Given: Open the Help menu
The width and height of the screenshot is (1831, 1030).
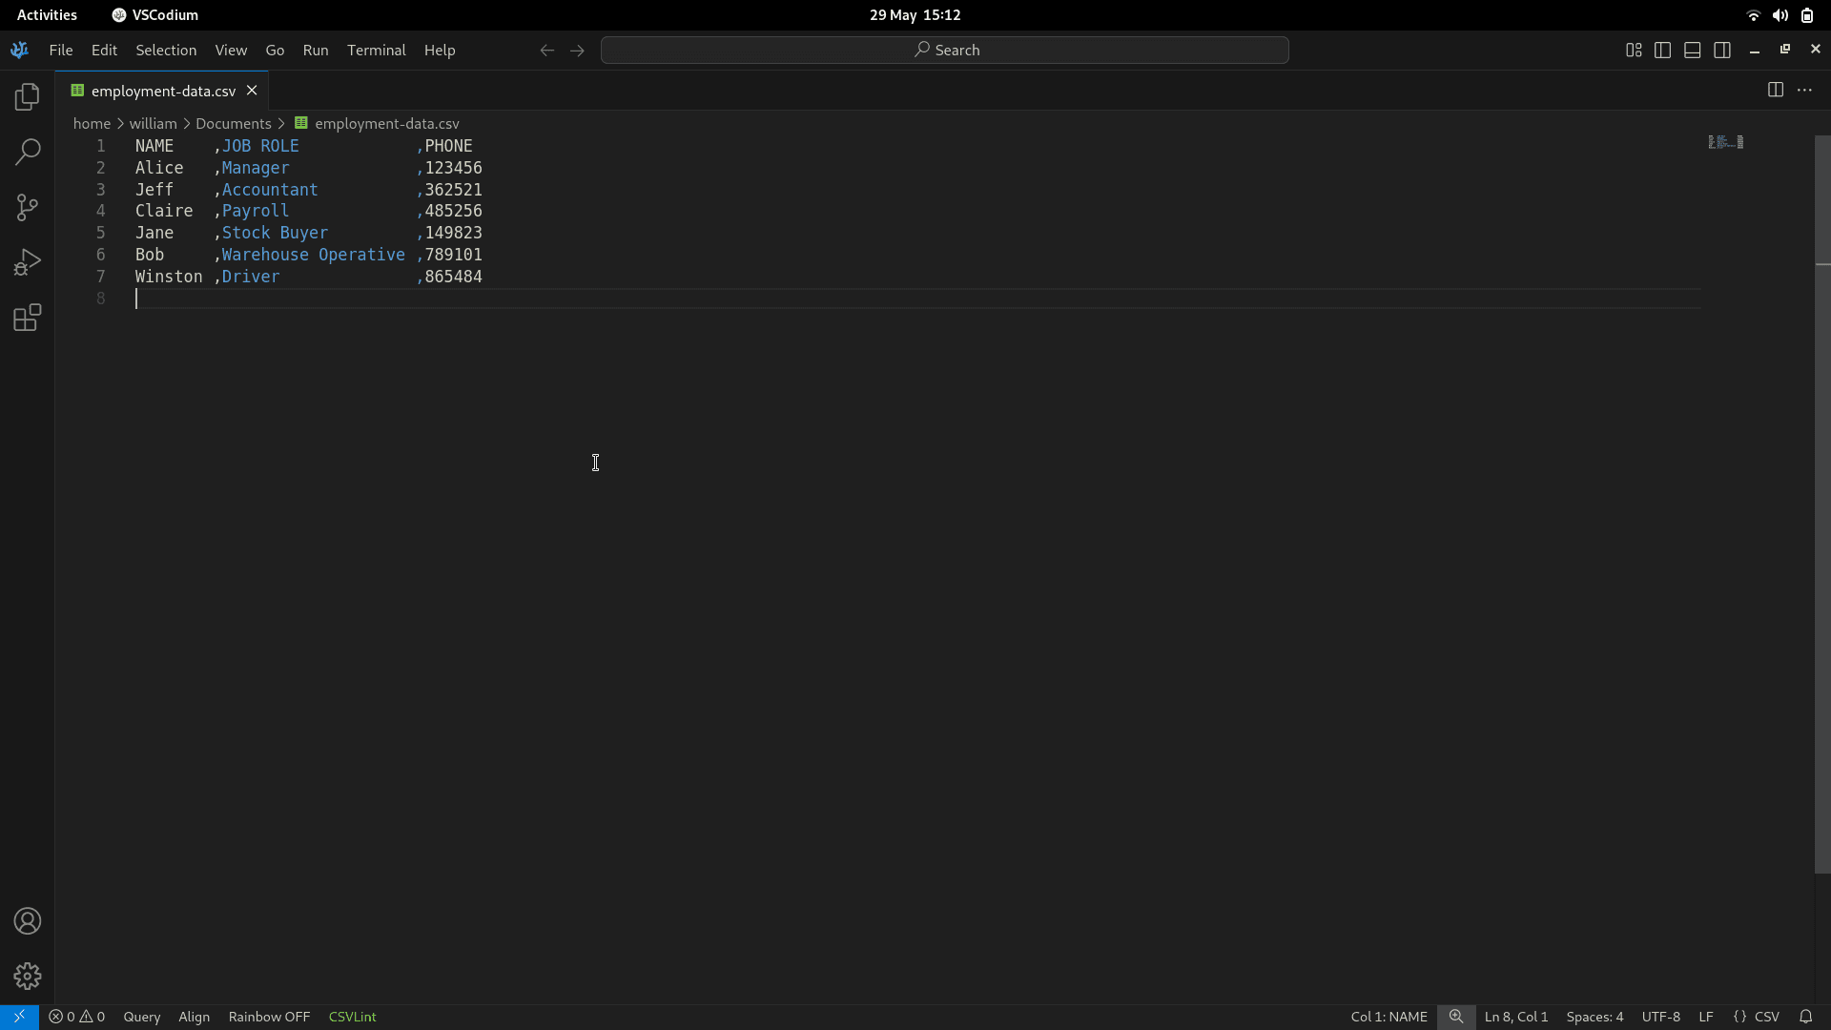Looking at the screenshot, I should pyautogui.click(x=440, y=50).
